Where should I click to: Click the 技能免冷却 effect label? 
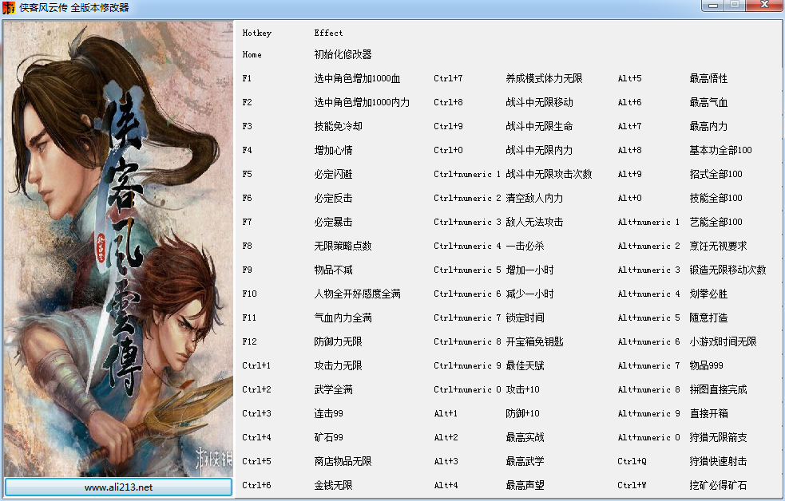tap(338, 127)
